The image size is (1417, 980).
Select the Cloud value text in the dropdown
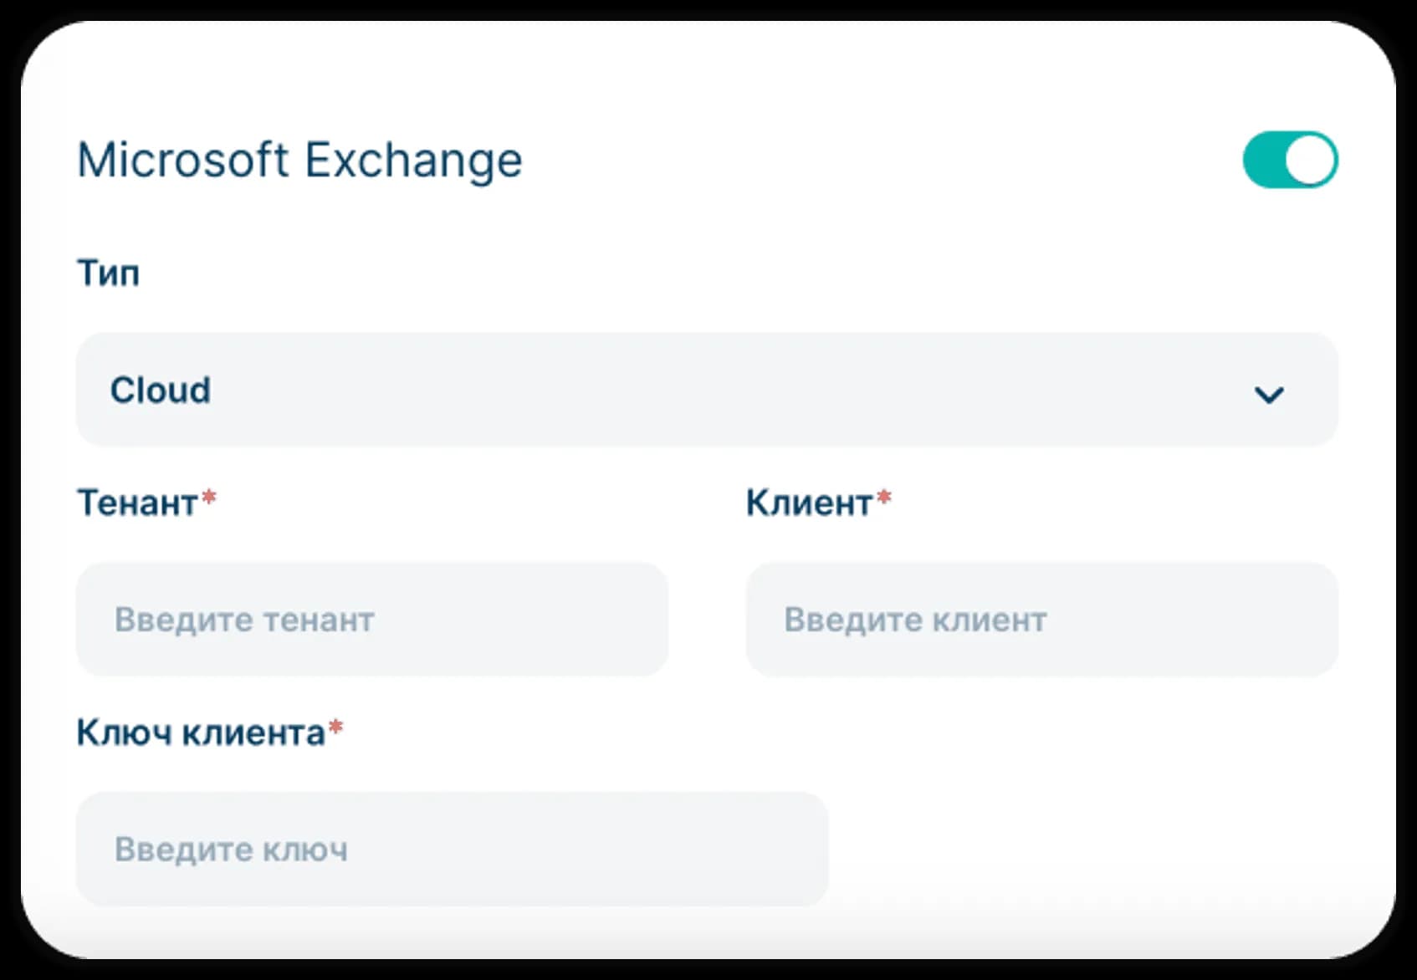[x=161, y=390]
